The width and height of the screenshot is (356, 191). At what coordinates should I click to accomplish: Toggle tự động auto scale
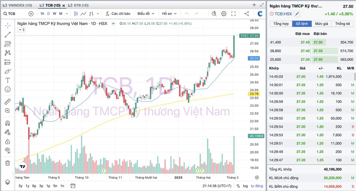coord(257,186)
